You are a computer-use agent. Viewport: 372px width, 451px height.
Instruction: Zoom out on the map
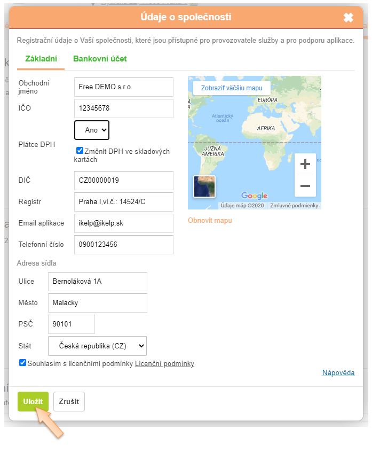click(305, 186)
